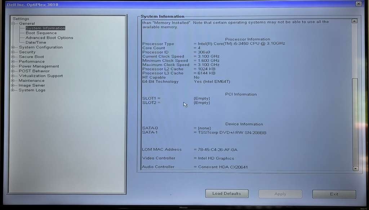Expand the Maintenance tree node
The height and width of the screenshot is (210, 369).
13,81
